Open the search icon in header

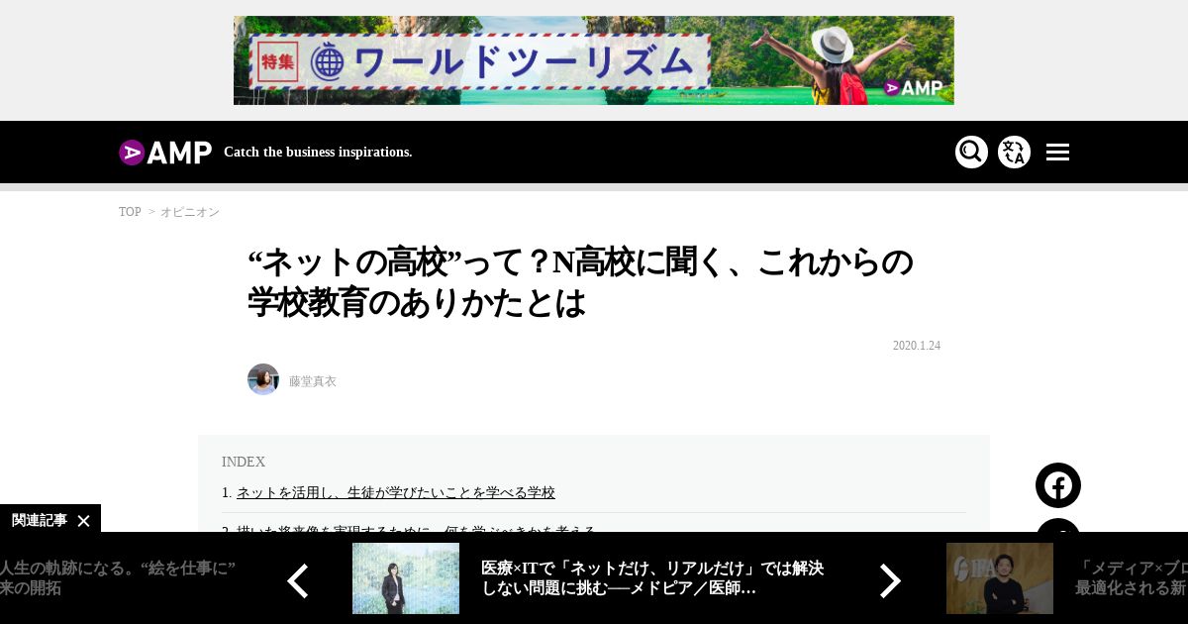[x=971, y=152]
